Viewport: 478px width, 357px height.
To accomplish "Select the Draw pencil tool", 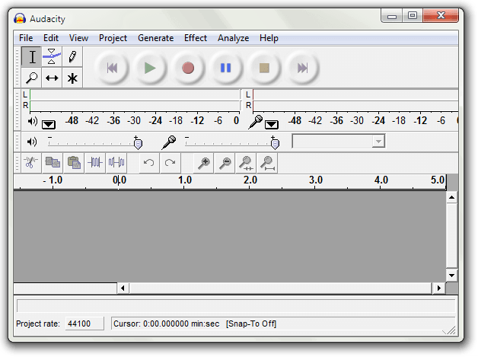I will point(72,57).
